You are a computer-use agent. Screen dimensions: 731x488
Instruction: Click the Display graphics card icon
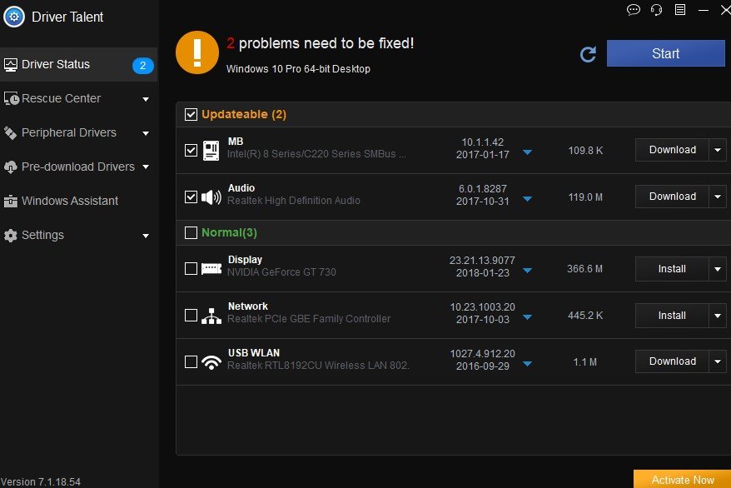[211, 269]
